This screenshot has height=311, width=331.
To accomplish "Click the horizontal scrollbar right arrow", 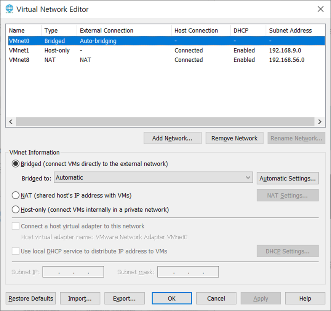I will click(320, 122).
